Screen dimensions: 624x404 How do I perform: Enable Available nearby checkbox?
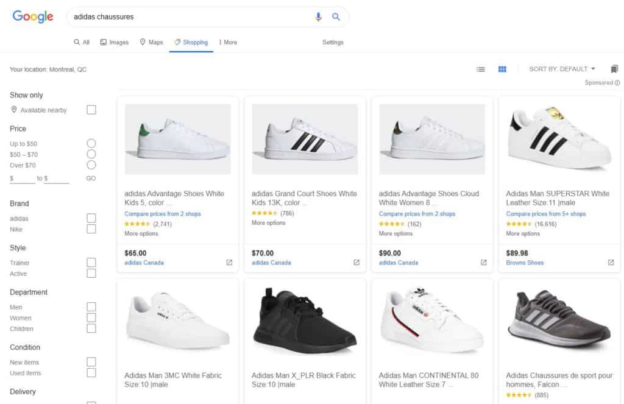click(91, 110)
